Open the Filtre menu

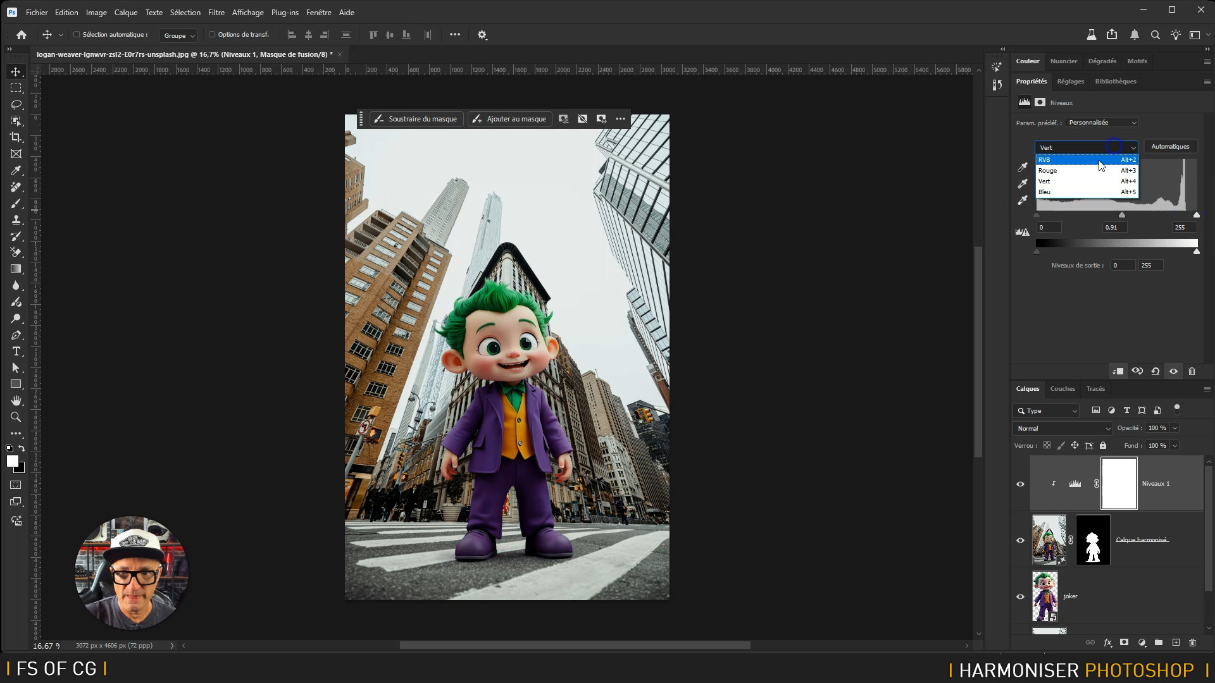(x=216, y=12)
